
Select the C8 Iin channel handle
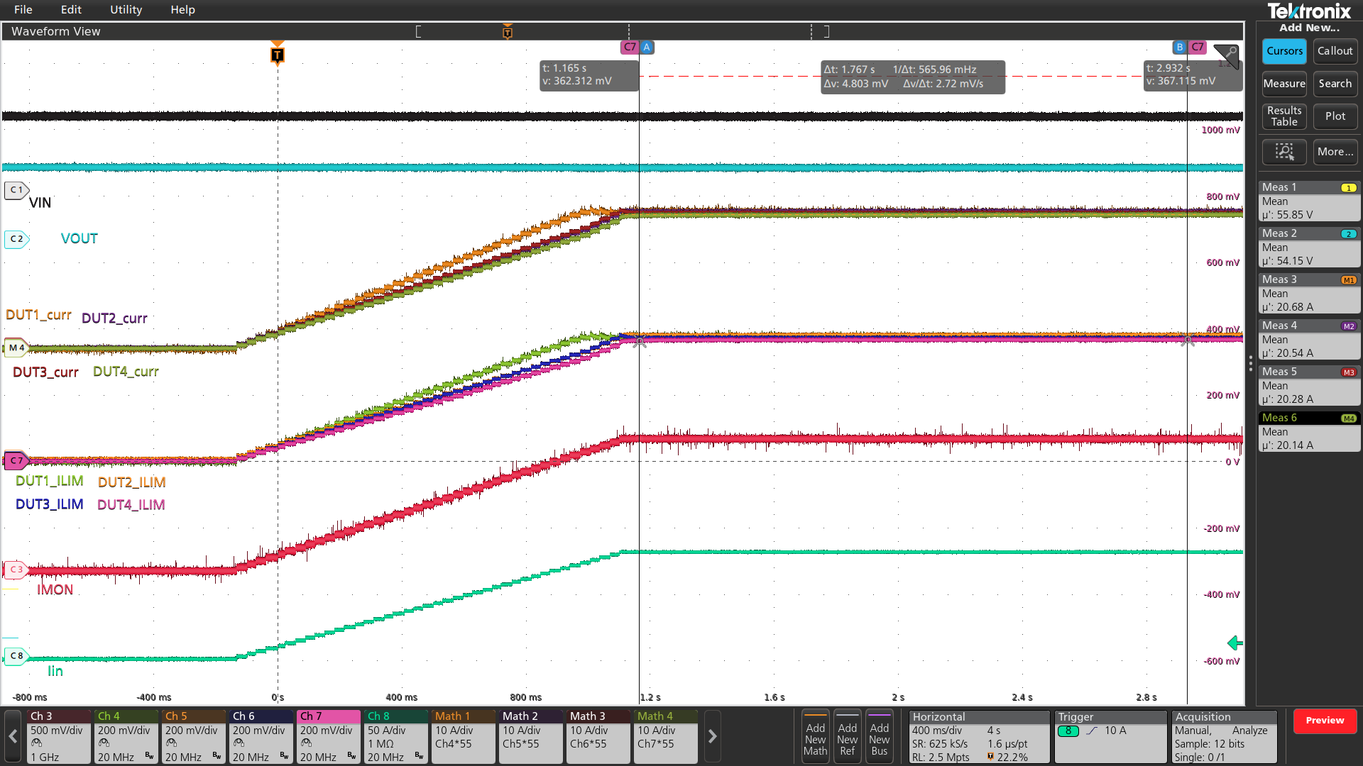tap(16, 656)
